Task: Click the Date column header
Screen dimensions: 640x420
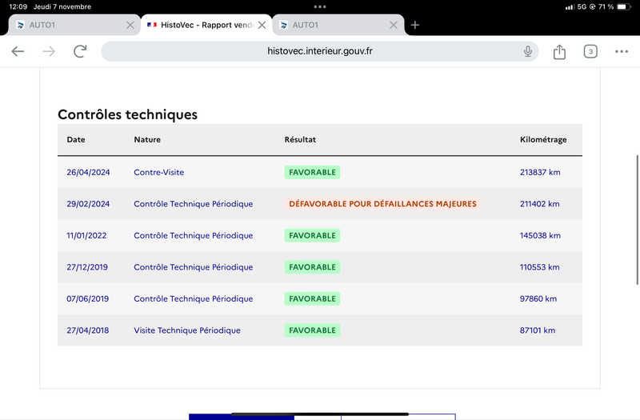Action: click(76, 139)
